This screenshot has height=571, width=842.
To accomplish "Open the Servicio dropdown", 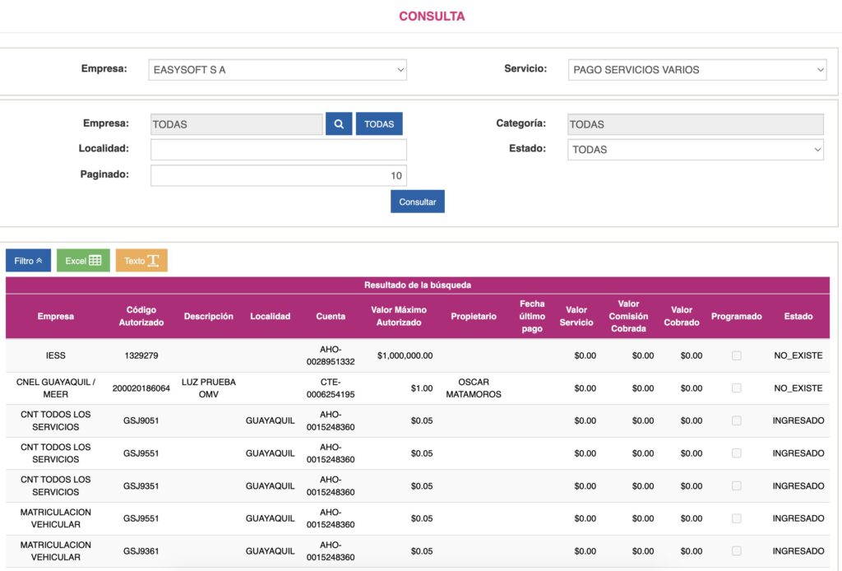I will 697,70.
